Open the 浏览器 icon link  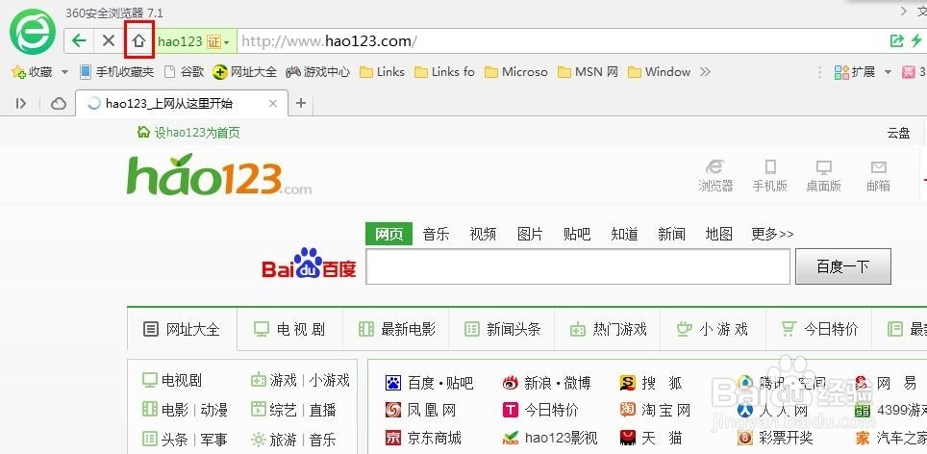click(715, 176)
